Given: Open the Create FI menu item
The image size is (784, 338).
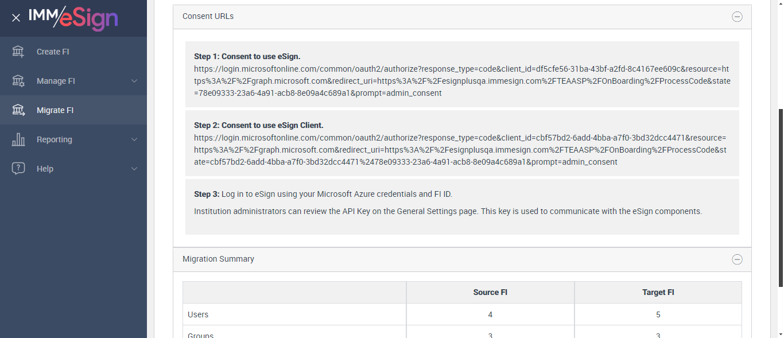Looking at the screenshot, I should [x=53, y=52].
